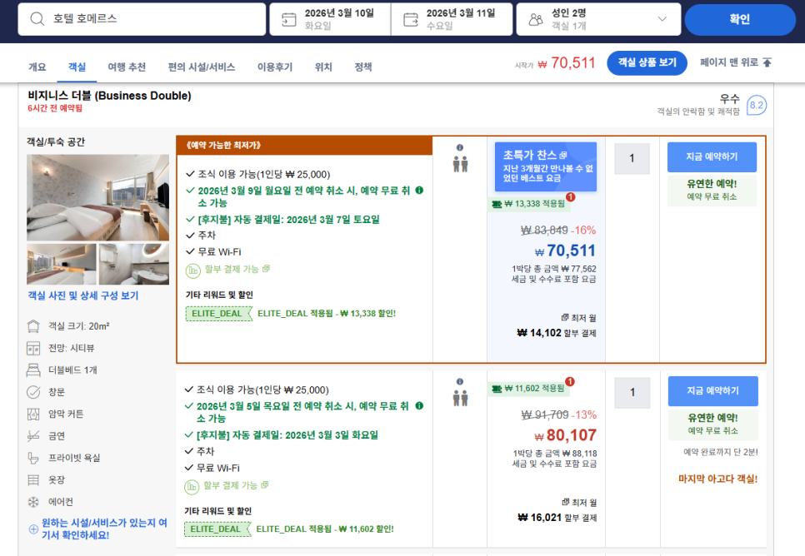Viewport: 805px width, 556px height.
Task: Click 지금 예약하기 for ₩70,511 offer
Action: pyautogui.click(x=712, y=157)
